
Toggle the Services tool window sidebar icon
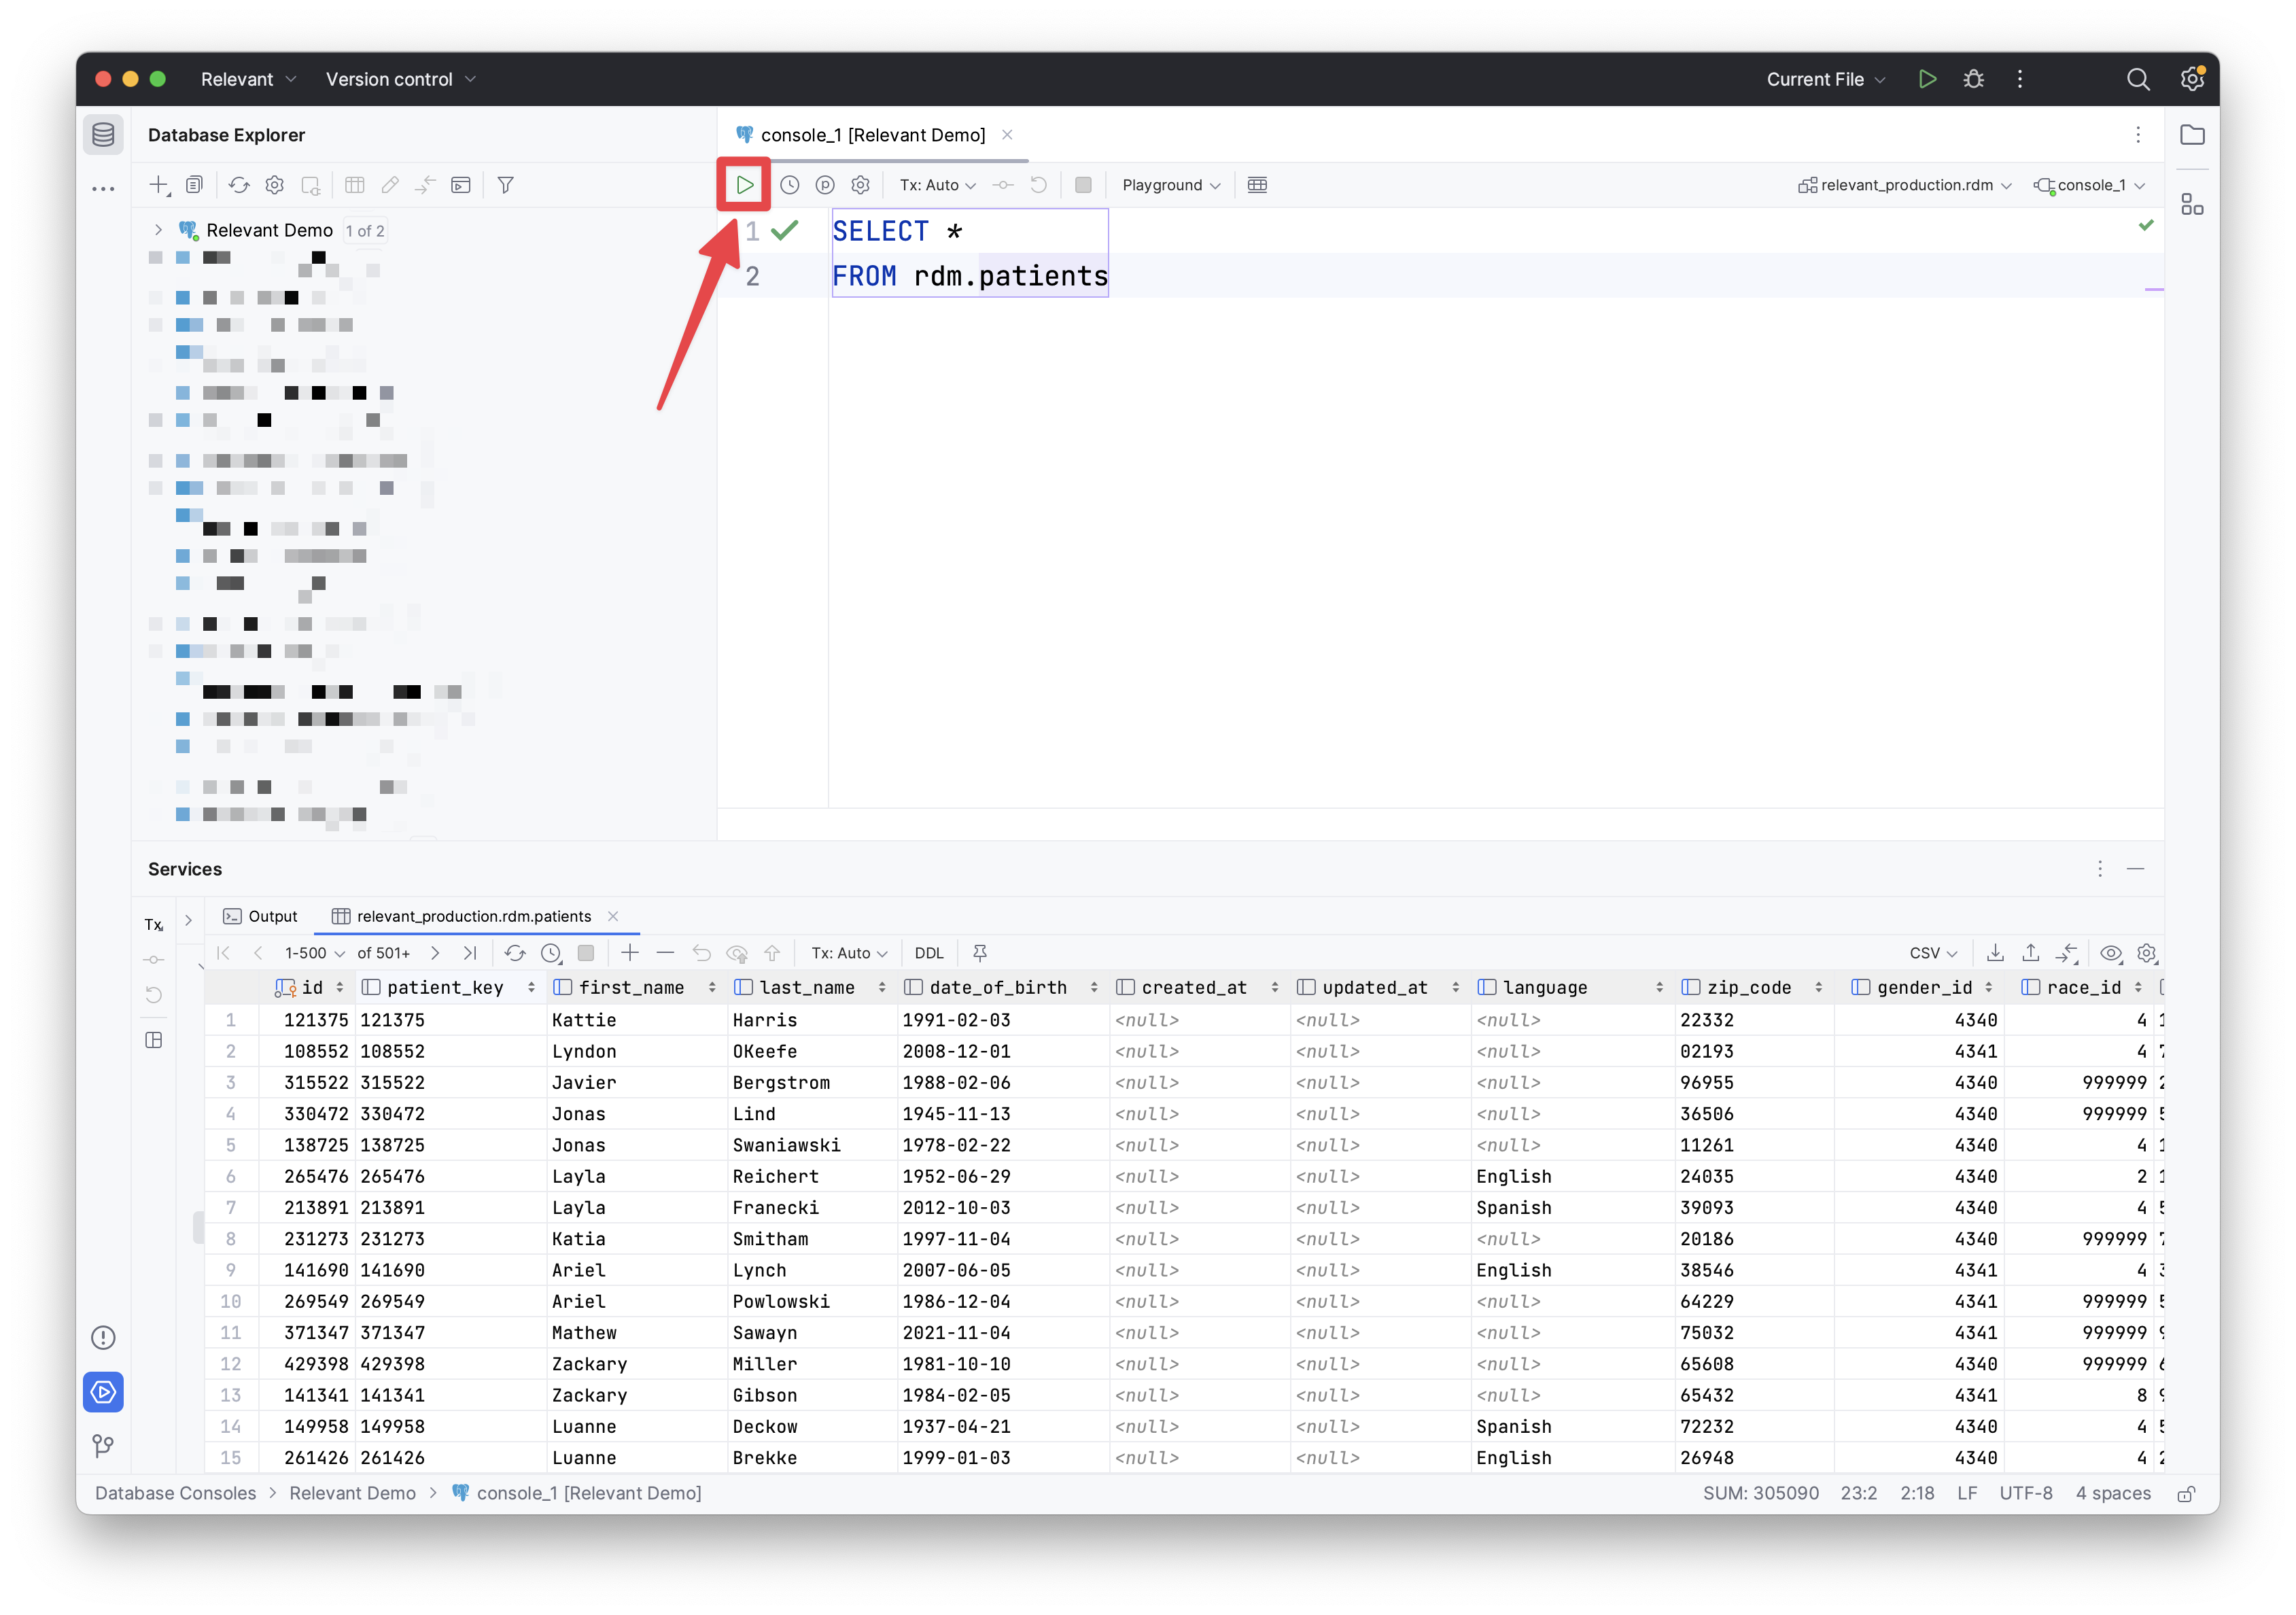coord(103,1391)
